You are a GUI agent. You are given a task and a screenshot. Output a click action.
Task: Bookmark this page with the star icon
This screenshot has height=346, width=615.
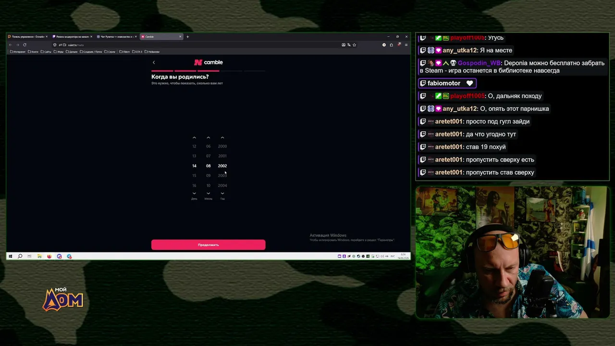pyautogui.click(x=355, y=45)
